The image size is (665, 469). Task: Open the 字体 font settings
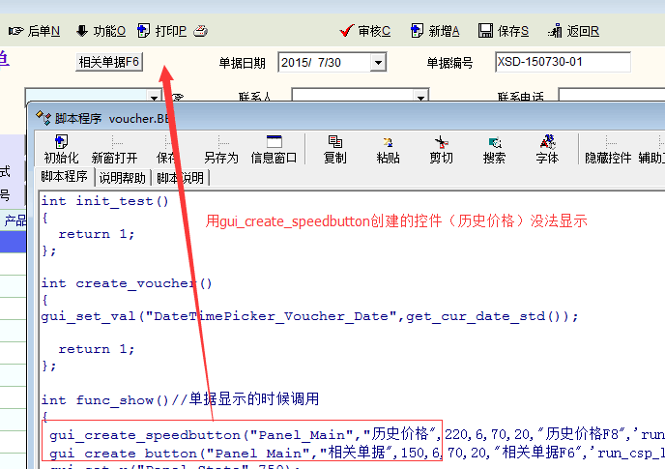547,149
